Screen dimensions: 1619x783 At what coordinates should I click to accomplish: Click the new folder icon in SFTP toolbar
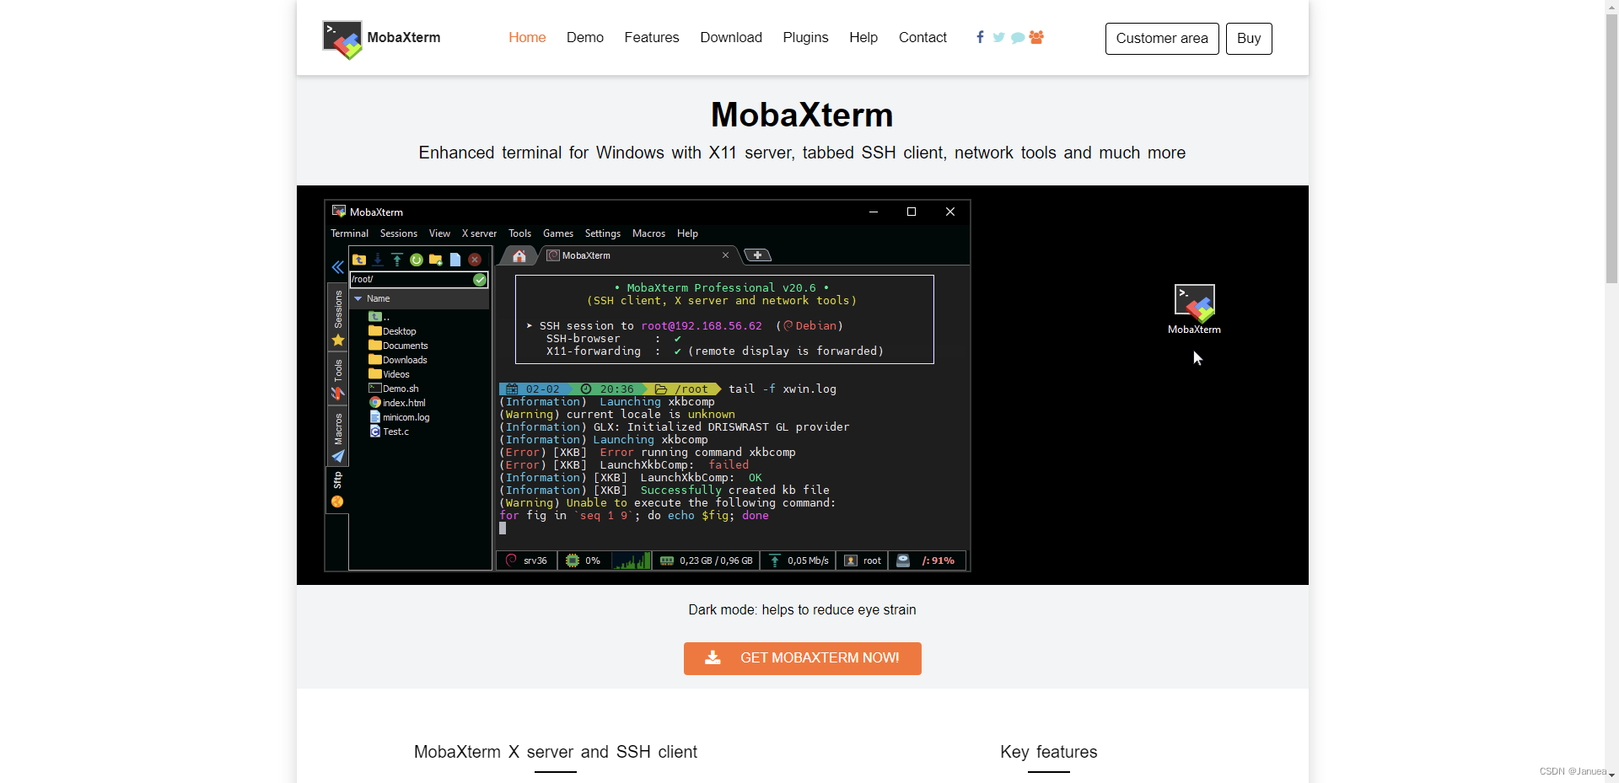[436, 260]
